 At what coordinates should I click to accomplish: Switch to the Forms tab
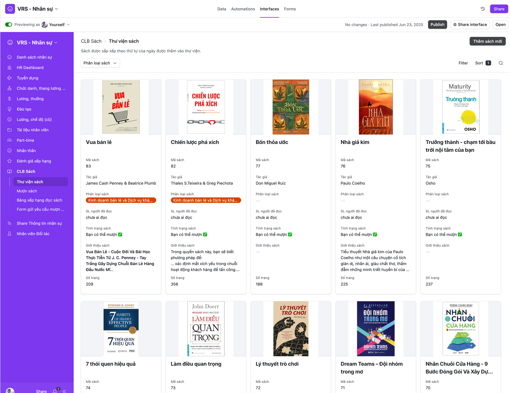290,9
